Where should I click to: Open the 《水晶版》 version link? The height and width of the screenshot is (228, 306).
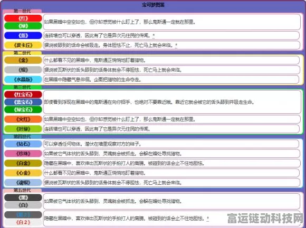point(23,80)
